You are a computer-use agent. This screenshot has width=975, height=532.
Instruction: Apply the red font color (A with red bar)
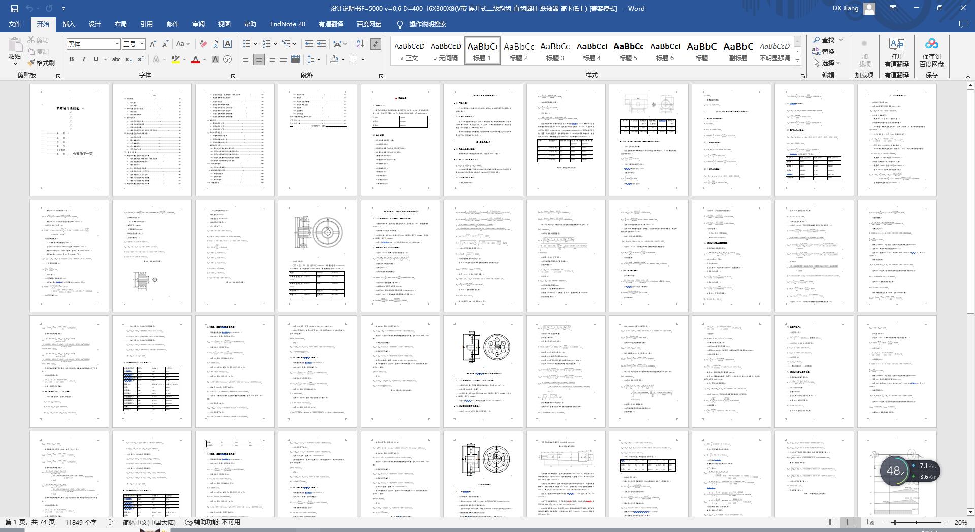click(195, 59)
